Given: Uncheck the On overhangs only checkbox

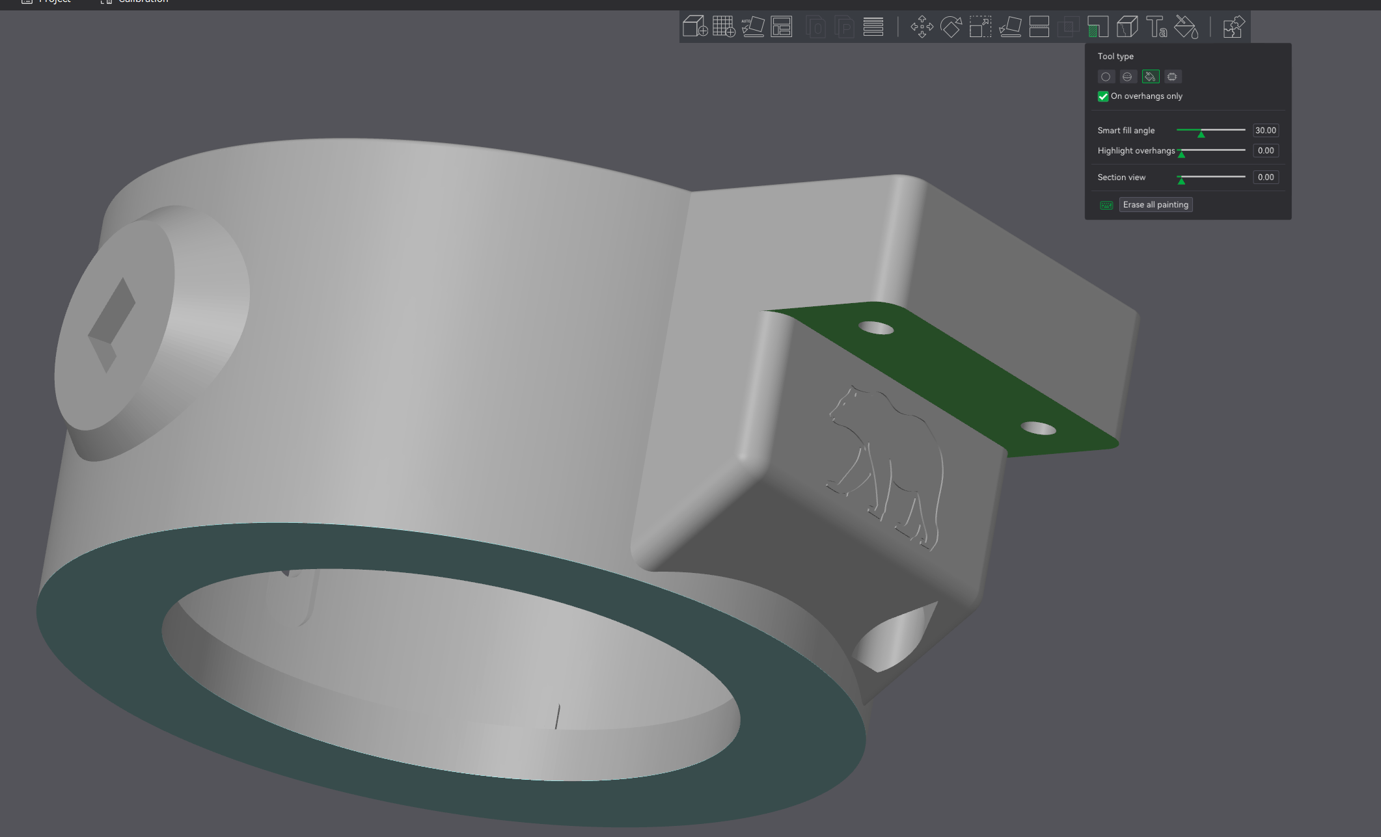Looking at the screenshot, I should (1103, 96).
